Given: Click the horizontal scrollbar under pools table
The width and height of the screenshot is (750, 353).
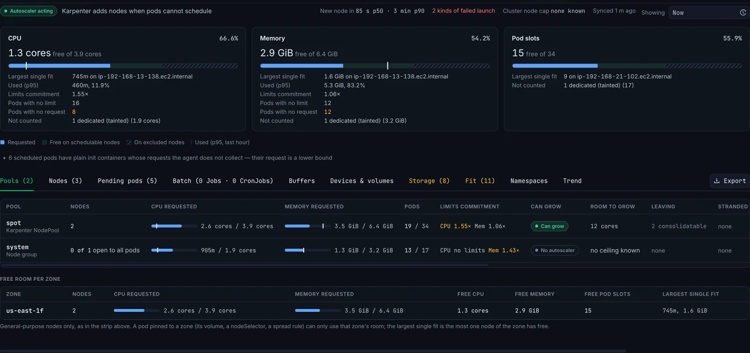Looking at the screenshot, I should point(244,265).
